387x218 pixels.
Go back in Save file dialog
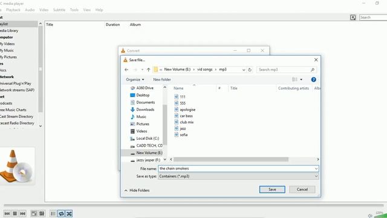126,70
